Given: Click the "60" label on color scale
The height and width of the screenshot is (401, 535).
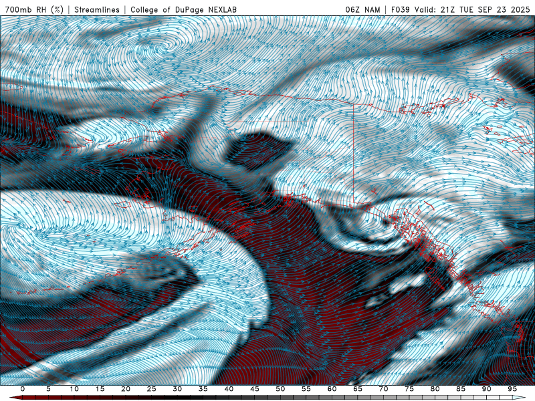Looking at the screenshot, I should (x=332, y=389).
